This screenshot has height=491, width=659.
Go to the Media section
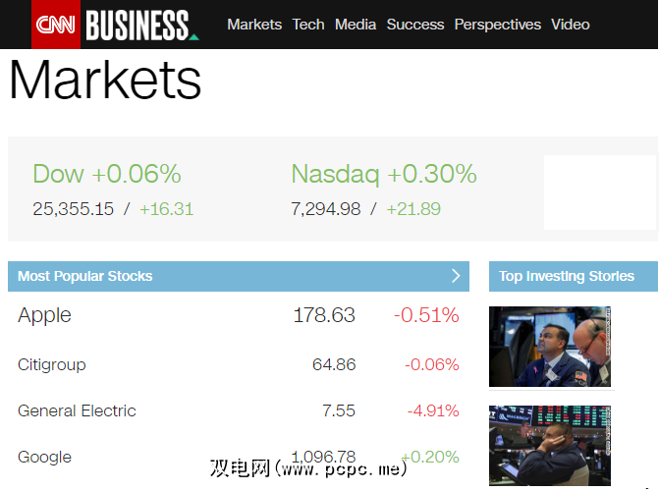click(x=356, y=25)
